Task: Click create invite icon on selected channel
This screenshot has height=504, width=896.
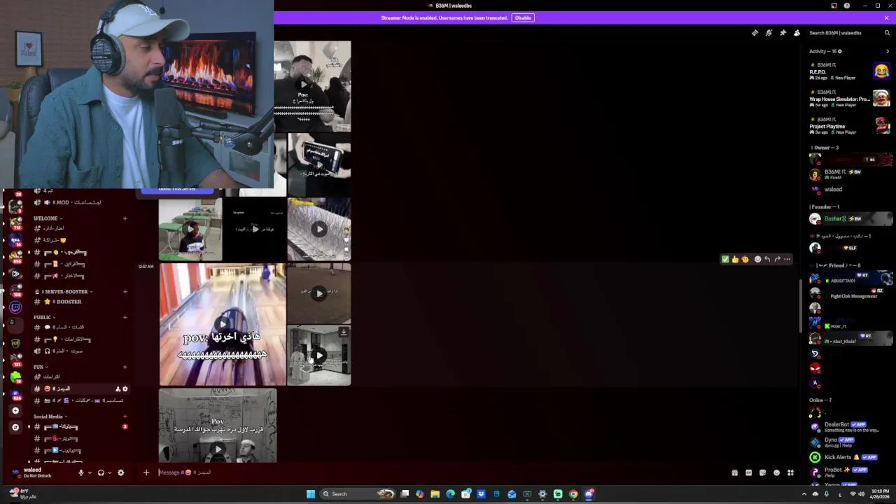Action: (x=118, y=388)
